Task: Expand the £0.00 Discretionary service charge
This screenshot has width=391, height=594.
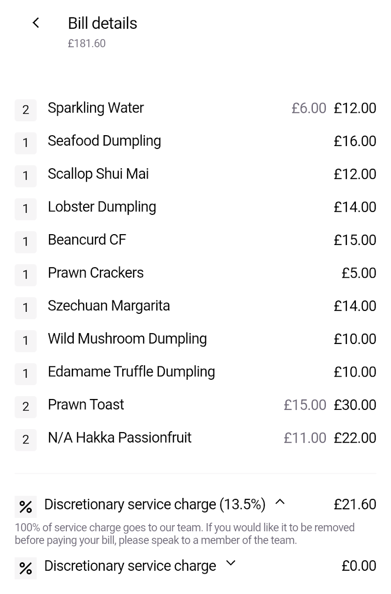Action: [231, 564]
